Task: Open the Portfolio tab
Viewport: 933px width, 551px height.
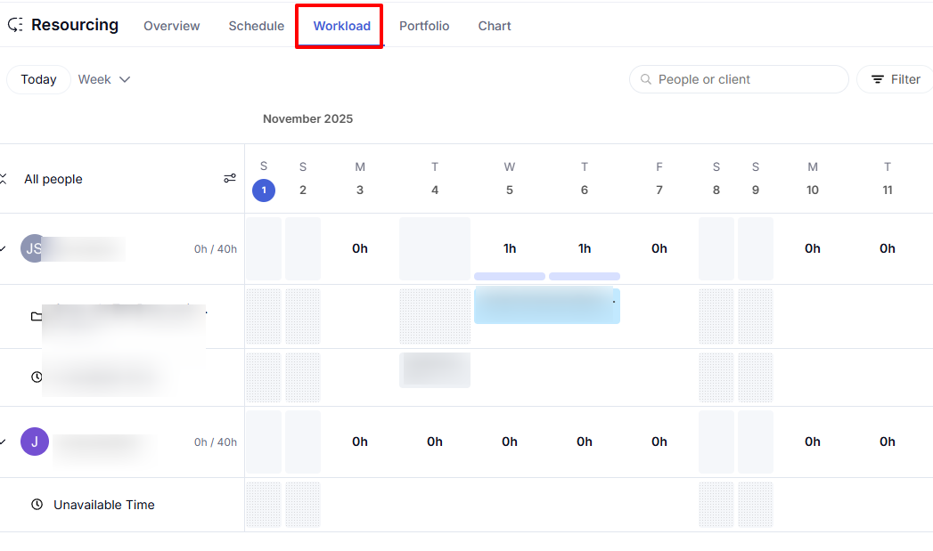Action: point(423,26)
